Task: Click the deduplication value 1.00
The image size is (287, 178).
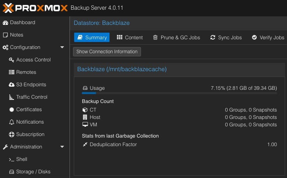Action: [x=272, y=145]
